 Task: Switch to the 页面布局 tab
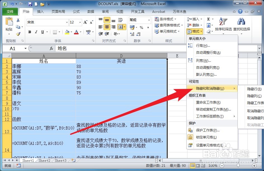58,12
